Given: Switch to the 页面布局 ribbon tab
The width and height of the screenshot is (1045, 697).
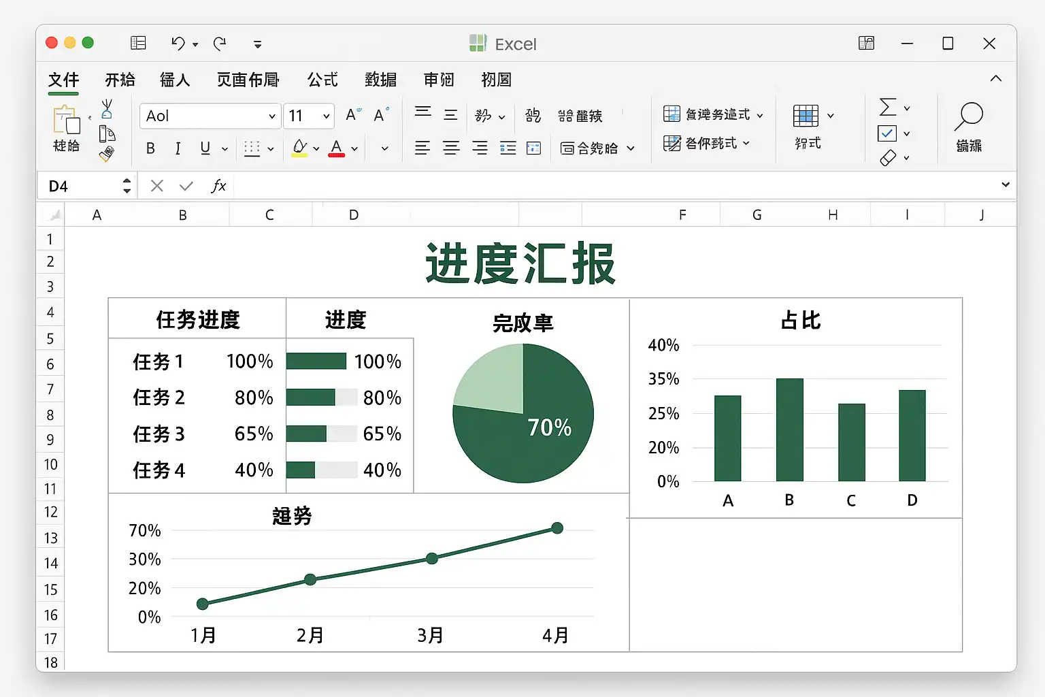Looking at the screenshot, I should 248,80.
